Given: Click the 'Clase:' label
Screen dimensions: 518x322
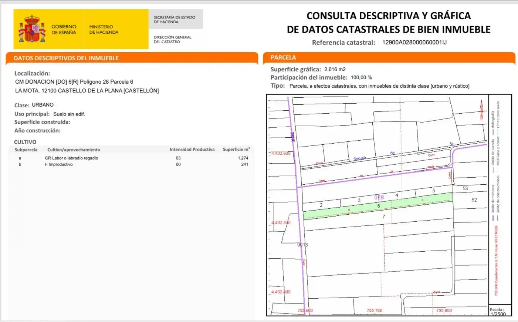Looking at the screenshot, I should point(22,105).
